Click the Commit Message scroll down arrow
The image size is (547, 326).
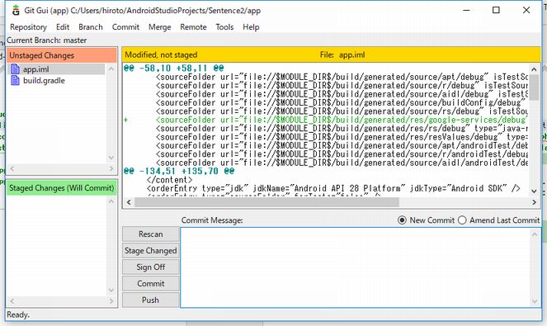(535, 301)
